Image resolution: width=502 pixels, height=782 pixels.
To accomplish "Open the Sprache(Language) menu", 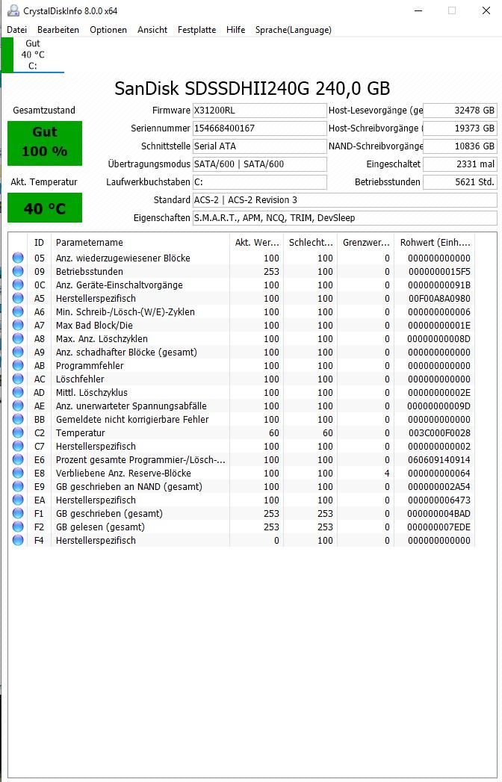I will (294, 30).
